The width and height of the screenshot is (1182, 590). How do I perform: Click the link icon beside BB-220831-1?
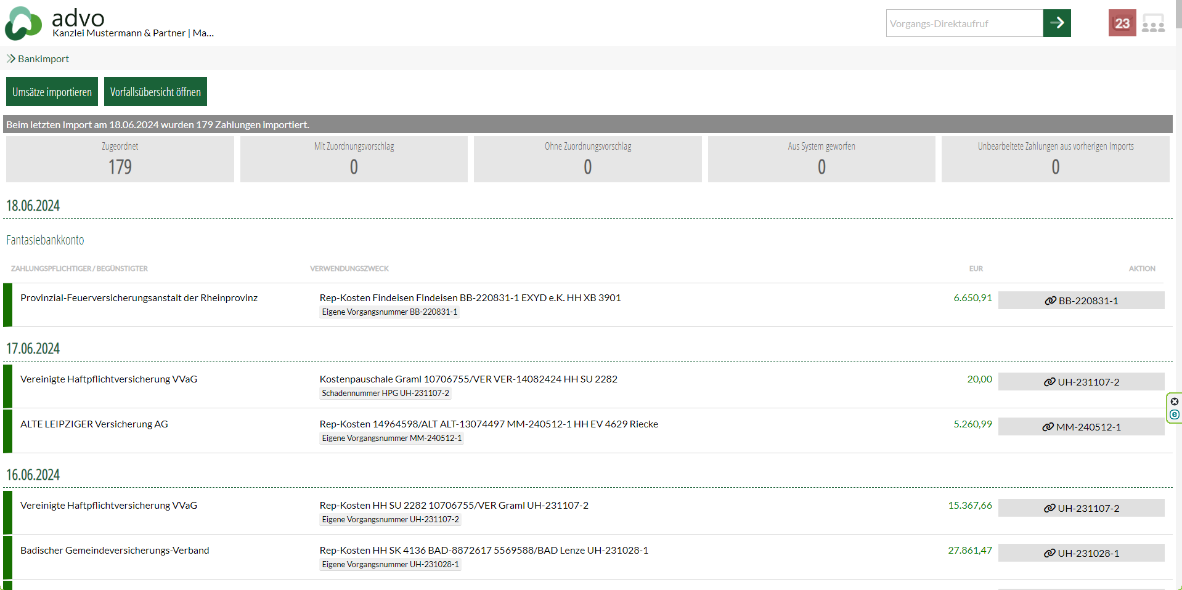[x=1050, y=301]
